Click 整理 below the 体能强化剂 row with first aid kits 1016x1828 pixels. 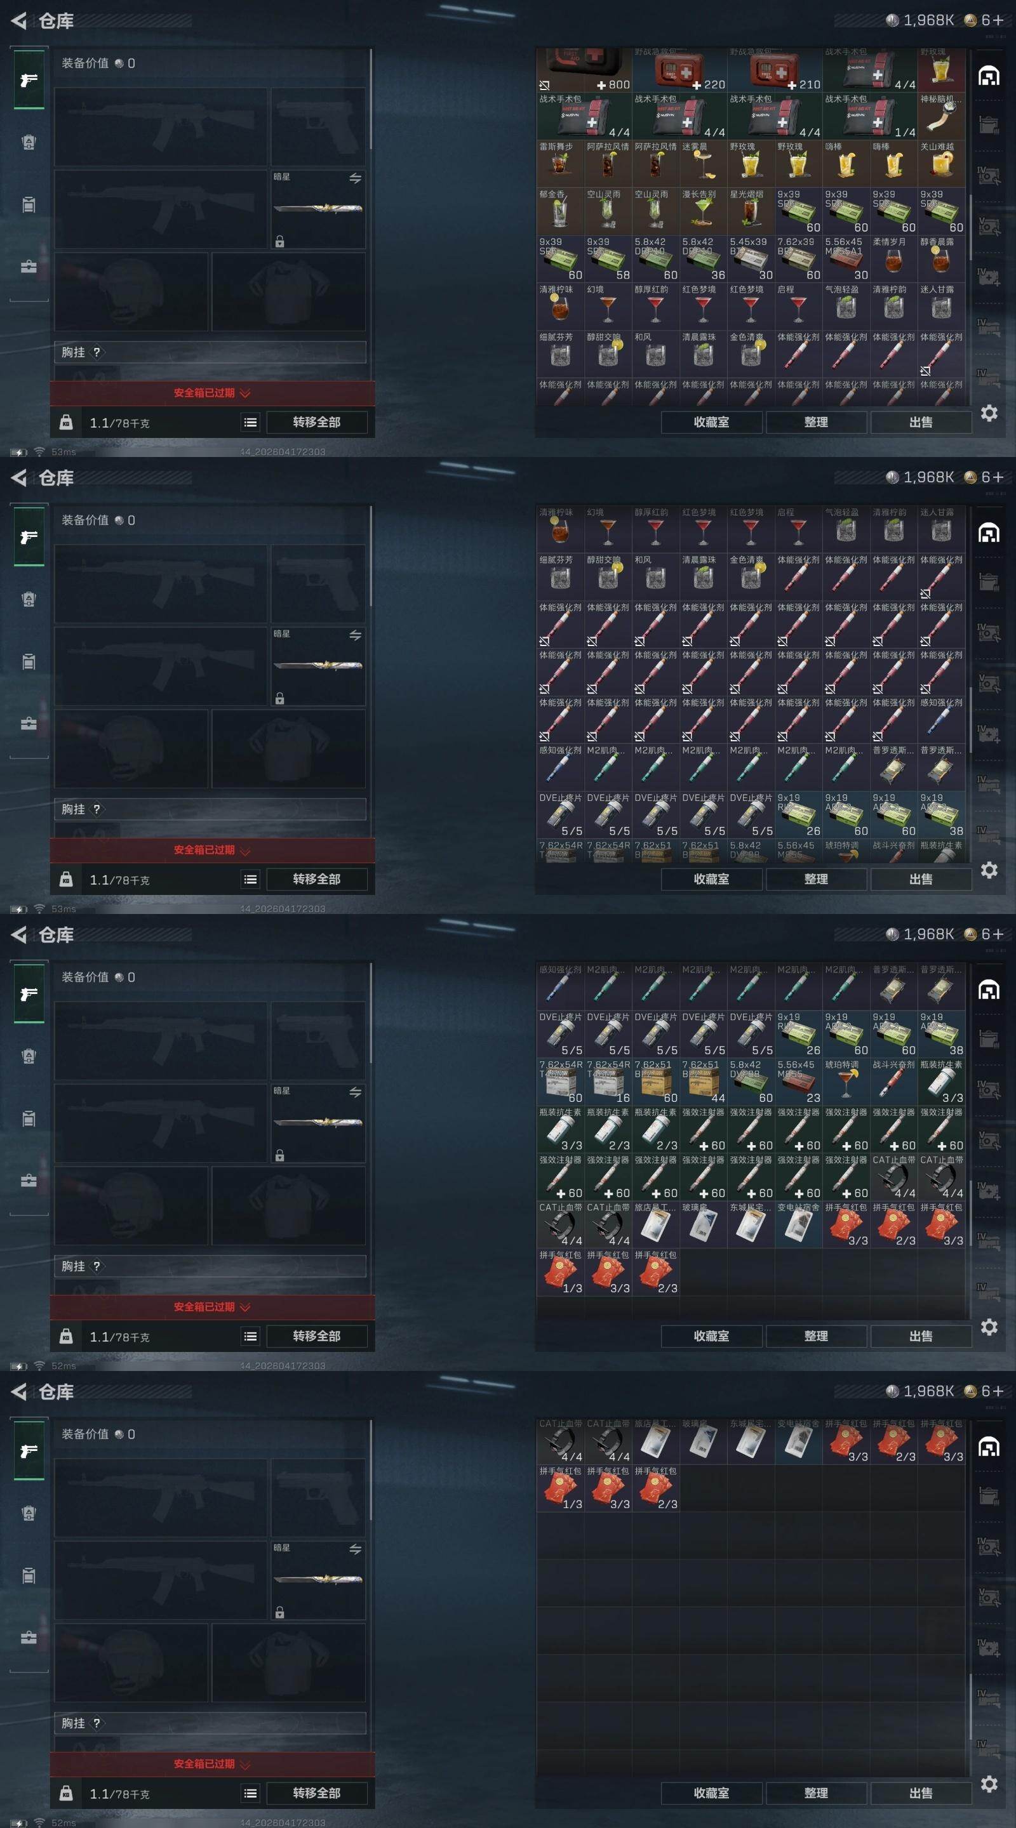(816, 422)
